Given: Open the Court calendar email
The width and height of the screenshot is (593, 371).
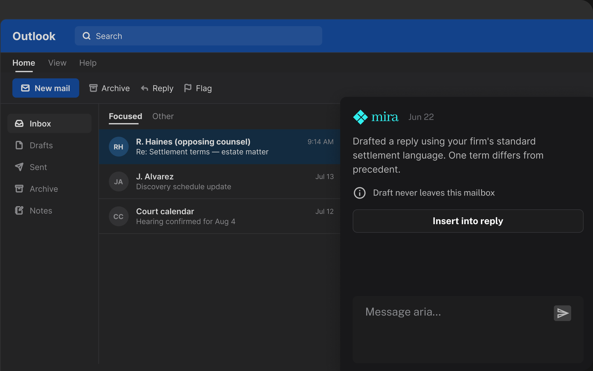Looking at the screenshot, I should point(220,217).
